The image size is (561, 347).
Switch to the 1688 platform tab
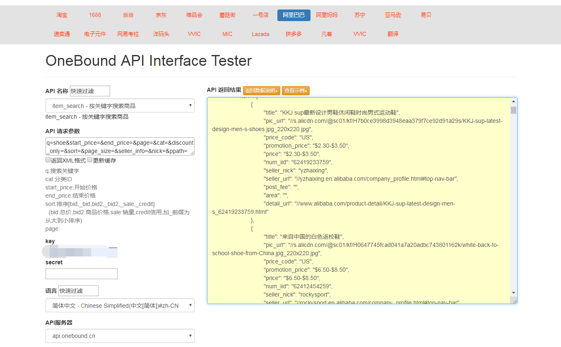coord(95,15)
